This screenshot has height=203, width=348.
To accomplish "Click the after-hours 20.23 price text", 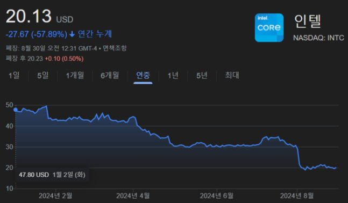I will click(x=35, y=59).
